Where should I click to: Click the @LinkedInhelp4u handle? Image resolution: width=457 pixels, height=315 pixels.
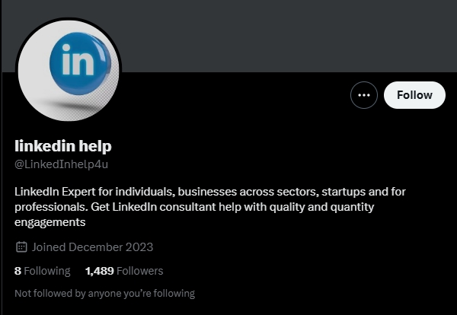point(61,164)
